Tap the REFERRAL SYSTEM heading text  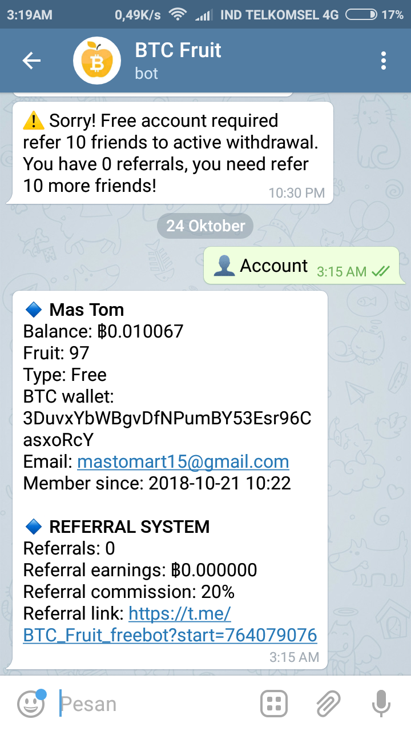[x=129, y=527]
